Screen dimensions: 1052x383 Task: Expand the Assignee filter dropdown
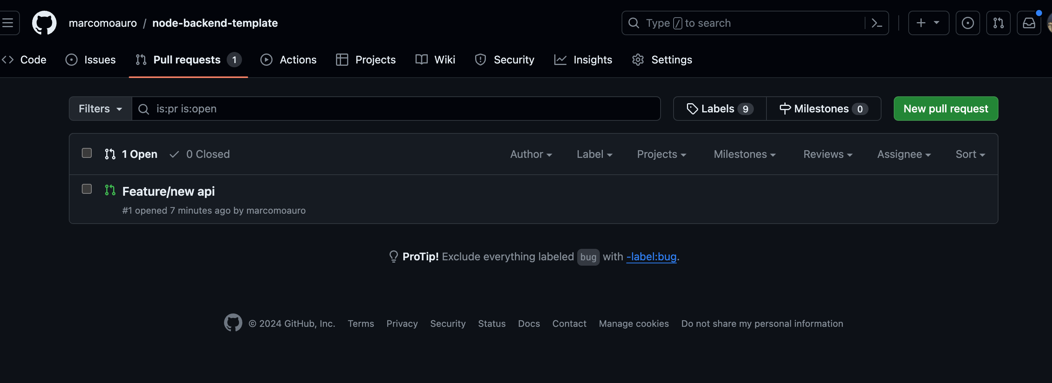[904, 154]
